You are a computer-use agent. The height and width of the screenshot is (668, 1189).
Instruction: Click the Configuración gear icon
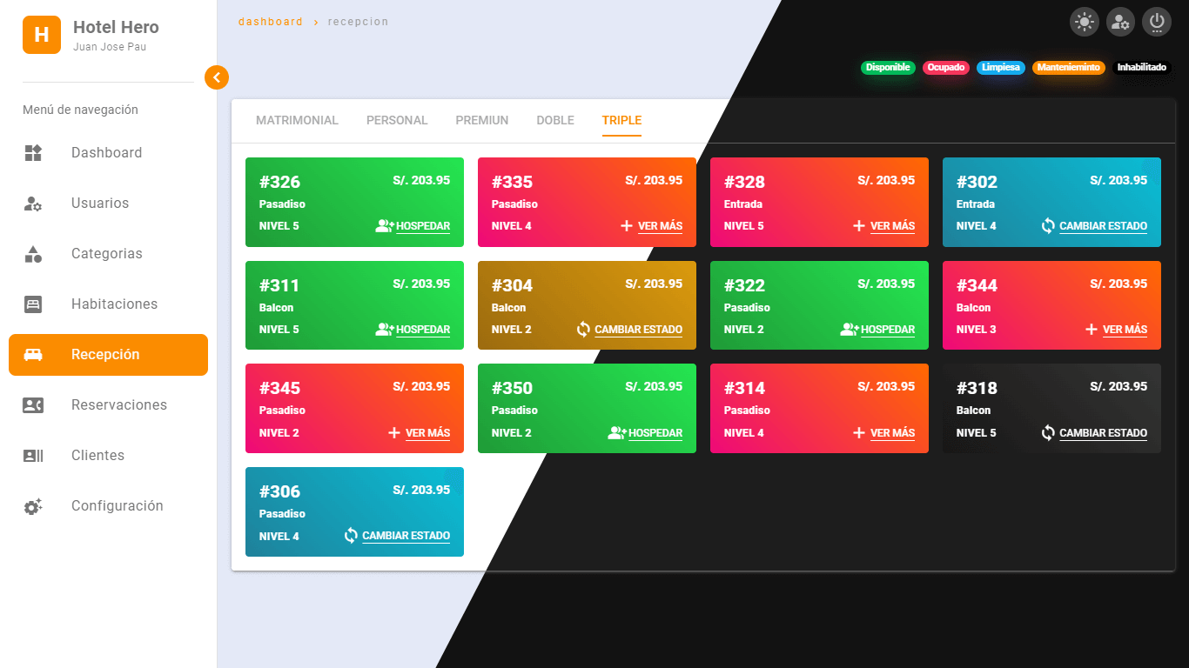coord(33,506)
